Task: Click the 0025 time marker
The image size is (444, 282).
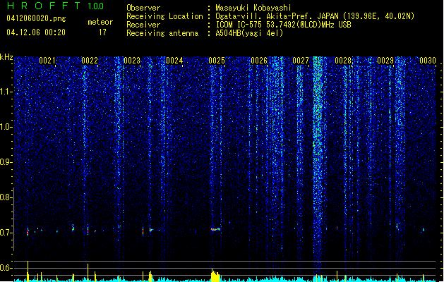Action: click(217, 61)
